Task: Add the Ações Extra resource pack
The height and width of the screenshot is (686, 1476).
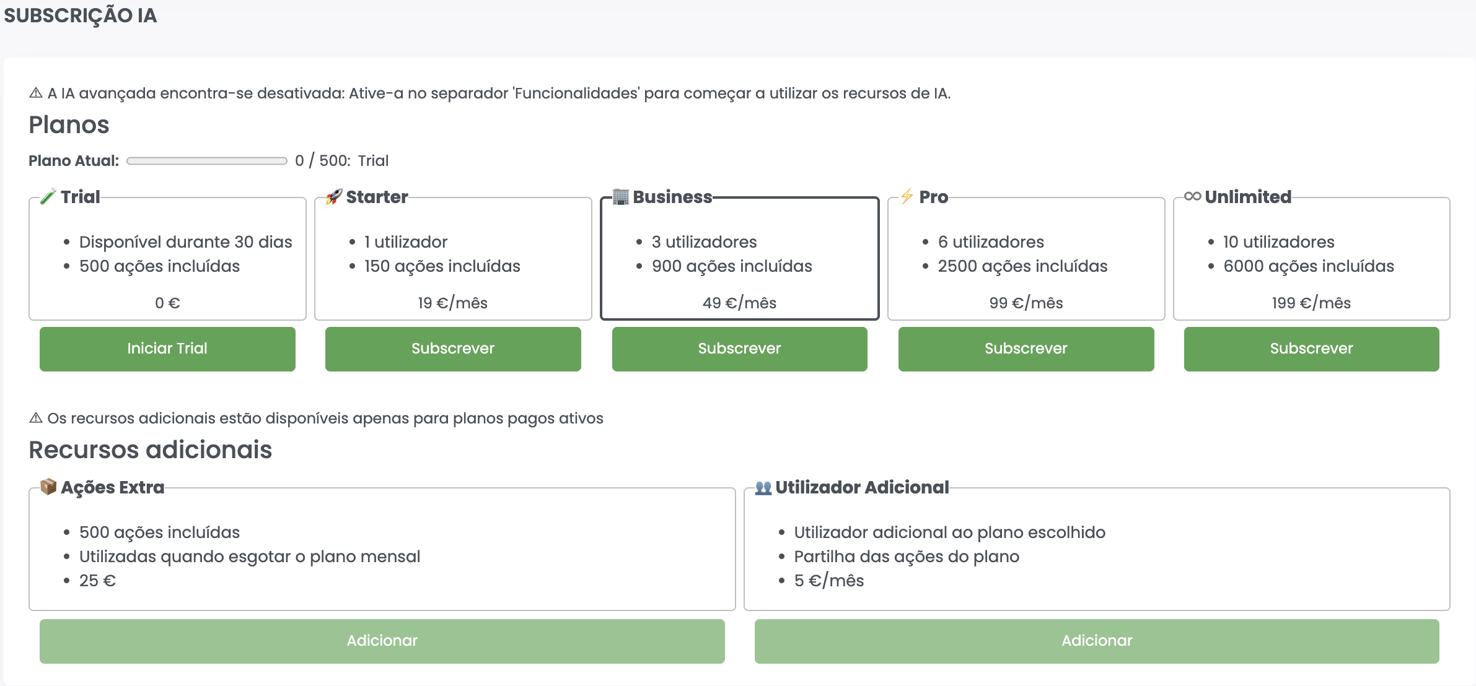Action: point(381,641)
